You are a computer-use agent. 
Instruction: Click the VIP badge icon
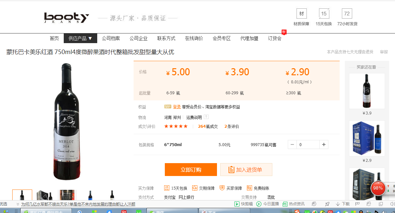pos(168,107)
